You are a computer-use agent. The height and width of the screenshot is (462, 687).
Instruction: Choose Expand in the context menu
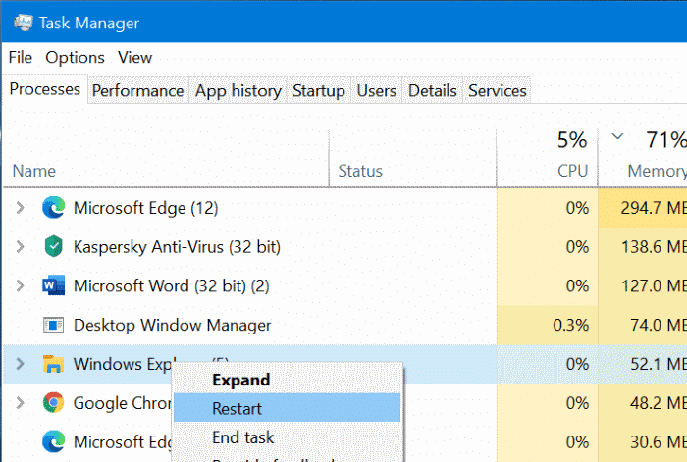click(287, 380)
